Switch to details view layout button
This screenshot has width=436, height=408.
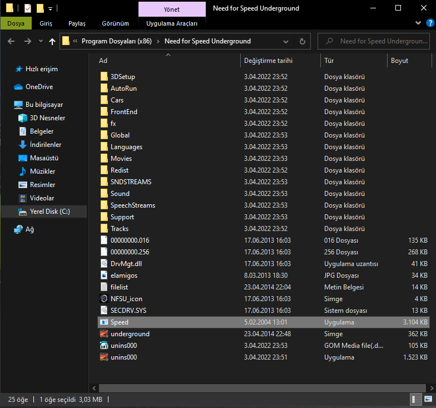point(415,400)
